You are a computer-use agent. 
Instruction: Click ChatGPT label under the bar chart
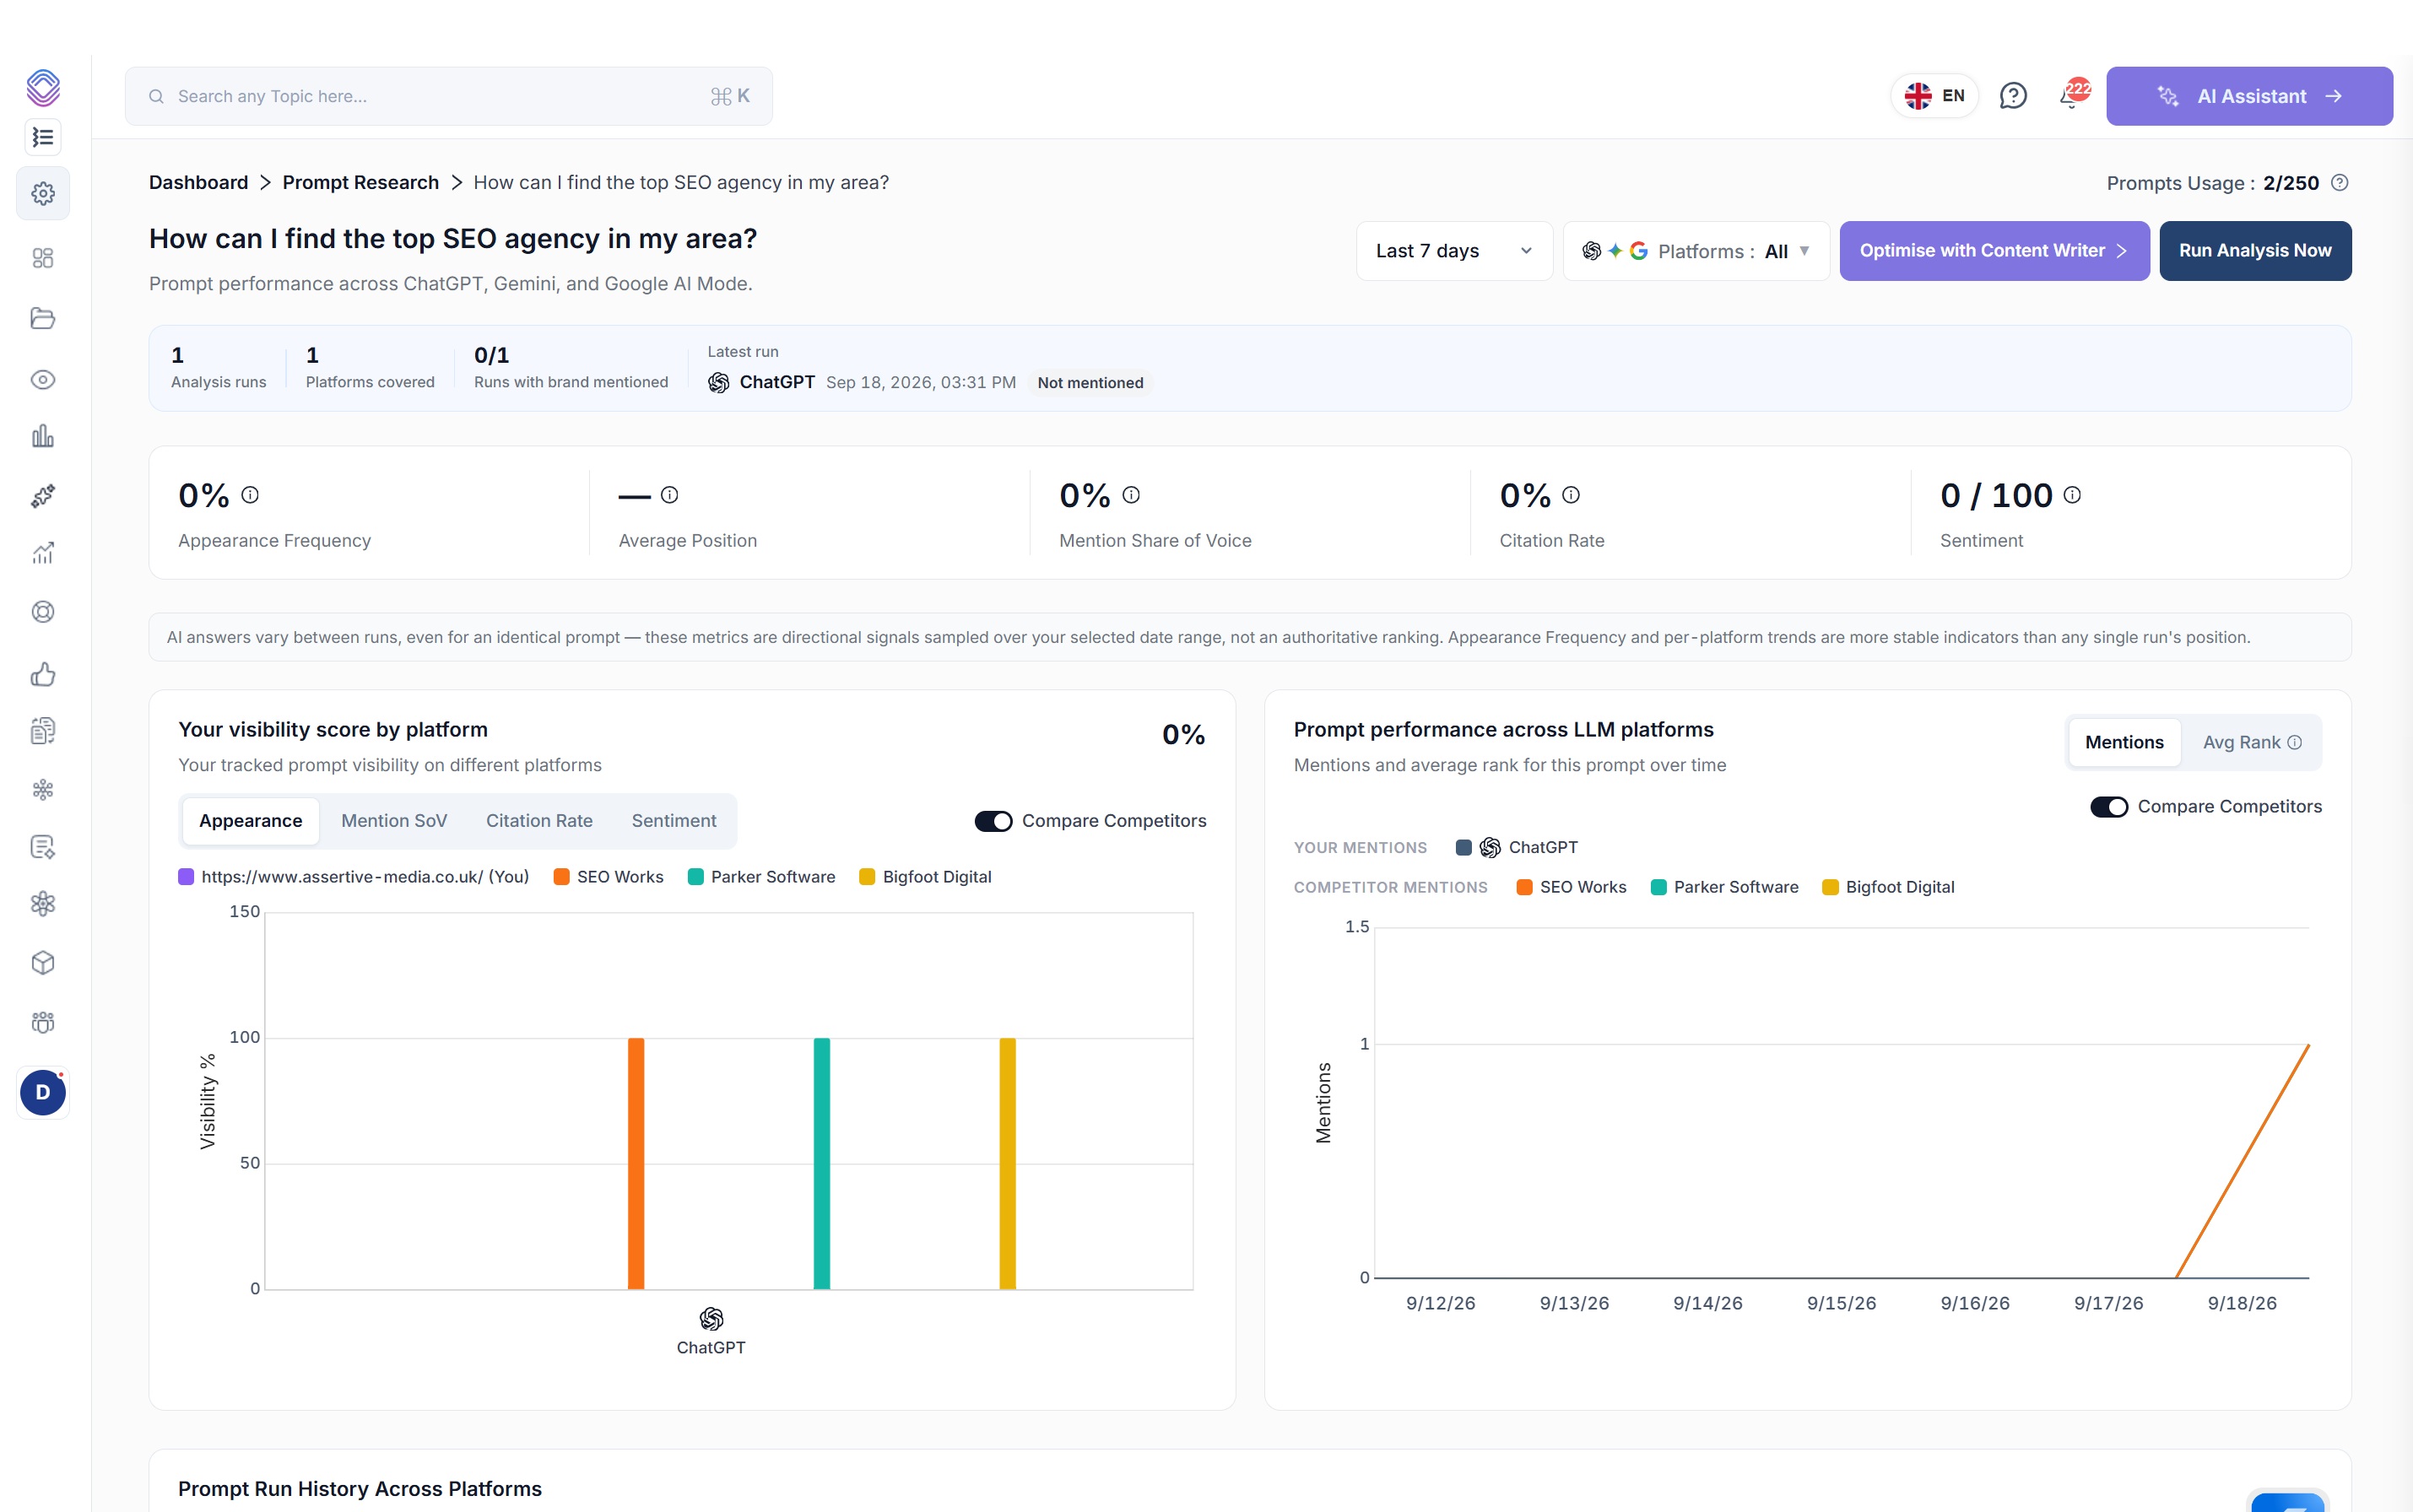click(711, 1348)
